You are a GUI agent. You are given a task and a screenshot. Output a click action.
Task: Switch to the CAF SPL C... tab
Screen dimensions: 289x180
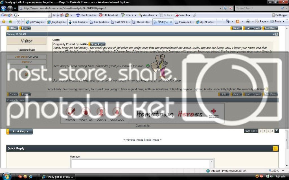click(121, 22)
